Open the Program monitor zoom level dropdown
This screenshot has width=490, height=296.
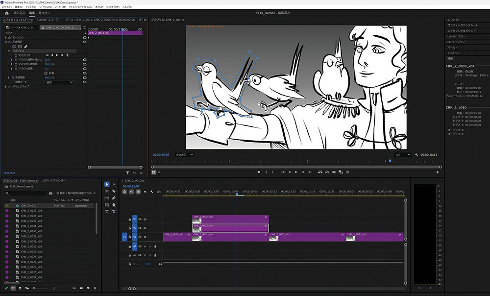184,155
